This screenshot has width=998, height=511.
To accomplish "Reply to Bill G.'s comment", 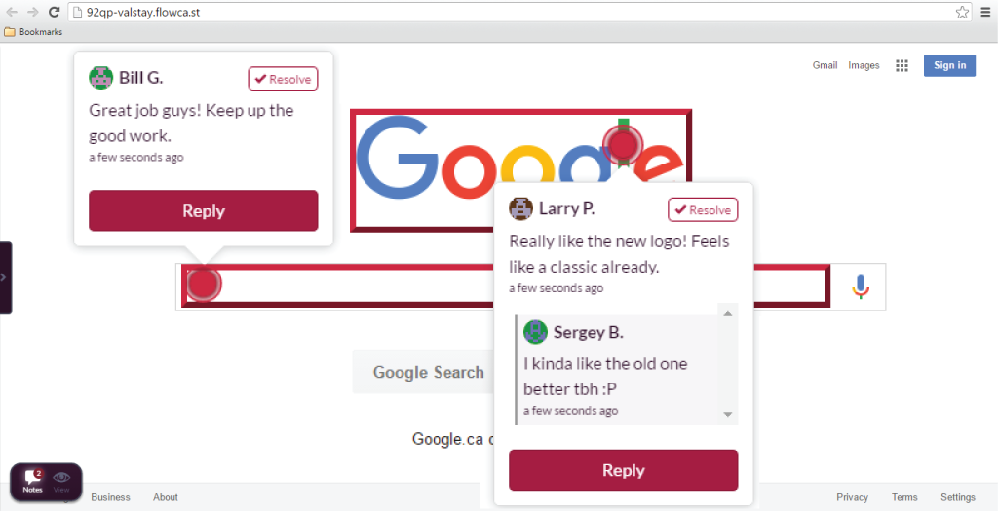I will tap(203, 210).
